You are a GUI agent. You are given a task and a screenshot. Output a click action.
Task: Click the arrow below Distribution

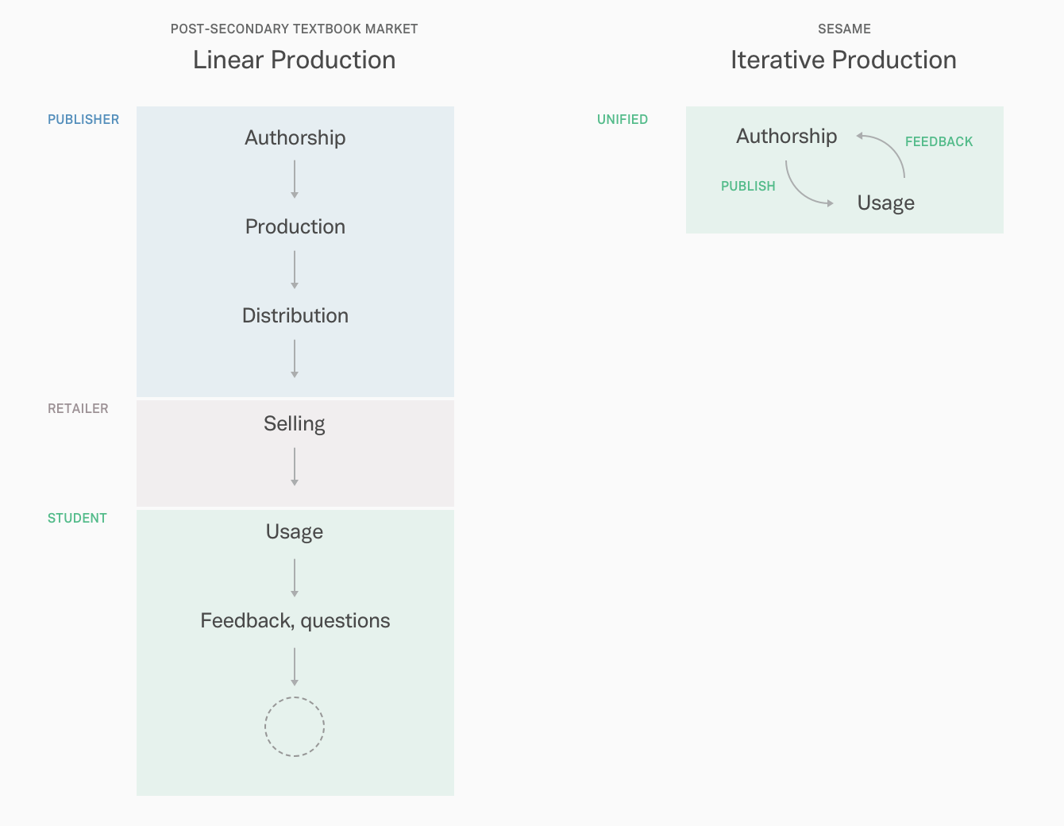tap(295, 359)
